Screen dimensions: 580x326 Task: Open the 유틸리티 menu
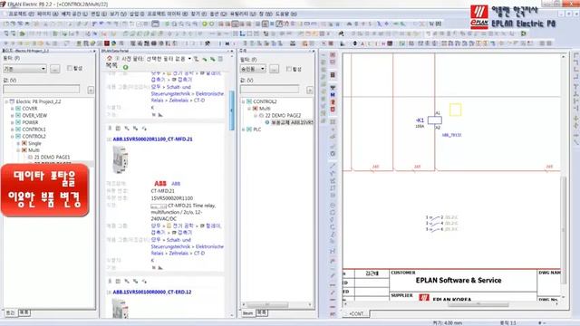(243, 14)
